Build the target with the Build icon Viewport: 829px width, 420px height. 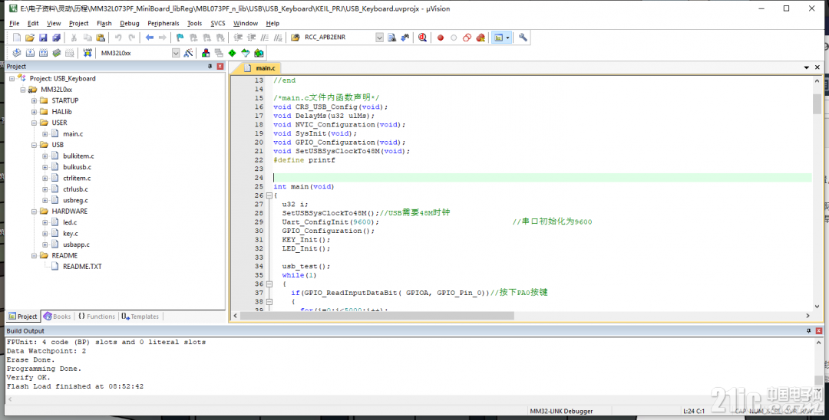tap(30, 53)
